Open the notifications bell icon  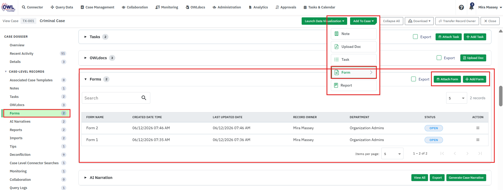tap(471, 7)
